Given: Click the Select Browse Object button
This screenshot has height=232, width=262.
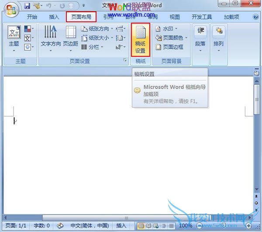Looking at the screenshot, I should (256, 203).
